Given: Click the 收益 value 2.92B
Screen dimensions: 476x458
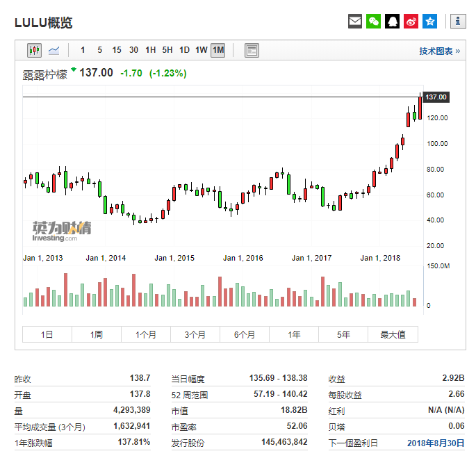Looking at the screenshot, I should point(453,378).
